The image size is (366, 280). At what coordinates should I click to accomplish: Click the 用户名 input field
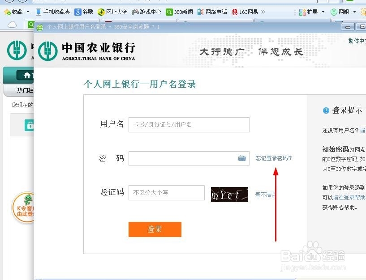(x=189, y=125)
